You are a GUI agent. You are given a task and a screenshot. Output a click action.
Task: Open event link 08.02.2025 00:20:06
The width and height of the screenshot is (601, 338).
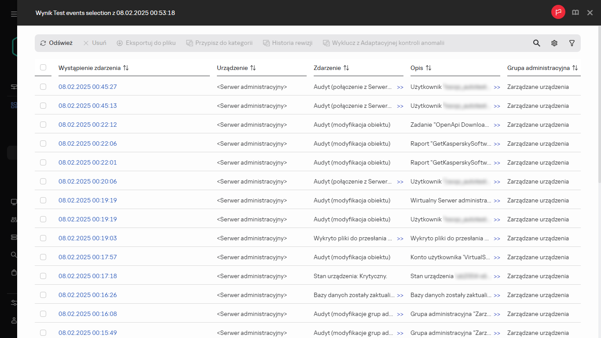pyautogui.click(x=88, y=181)
